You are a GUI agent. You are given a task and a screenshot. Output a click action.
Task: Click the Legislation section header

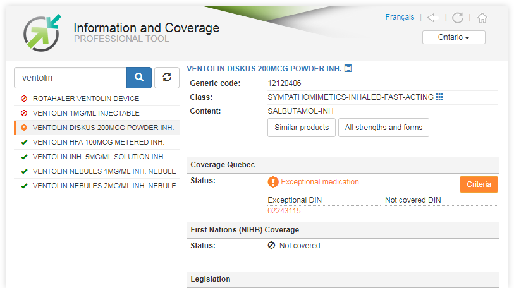(x=343, y=279)
